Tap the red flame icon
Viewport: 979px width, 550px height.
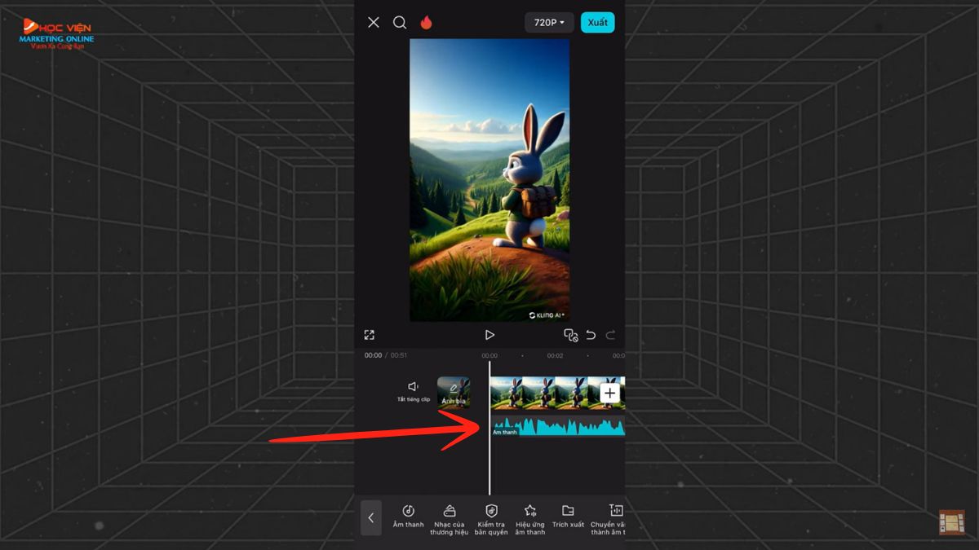tap(426, 23)
